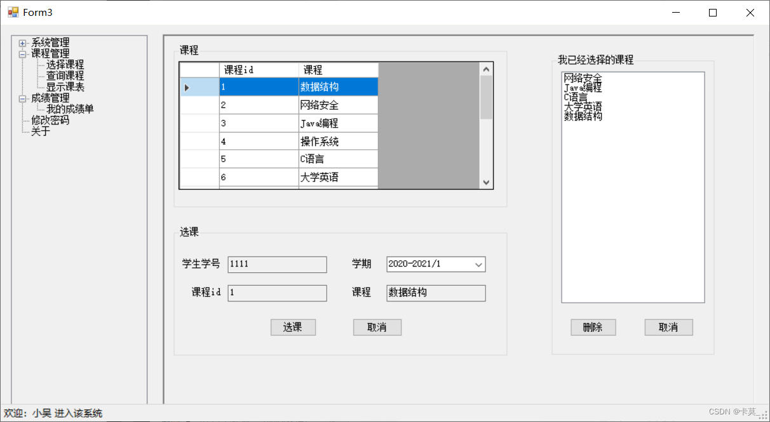Click the 删除 button below the course list
The width and height of the screenshot is (770, 422).
(593, 327)
